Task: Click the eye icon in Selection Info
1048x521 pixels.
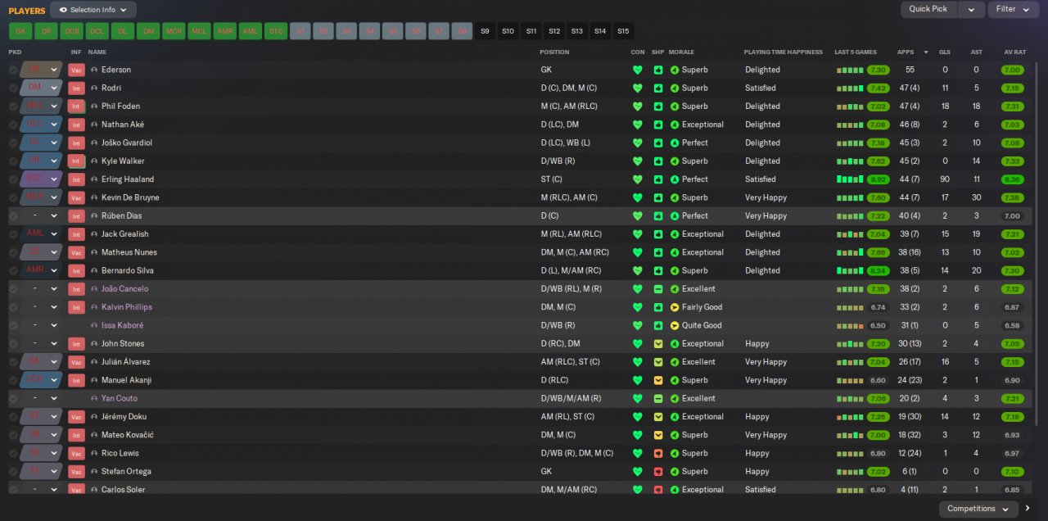Action: (x=63, y=10)
